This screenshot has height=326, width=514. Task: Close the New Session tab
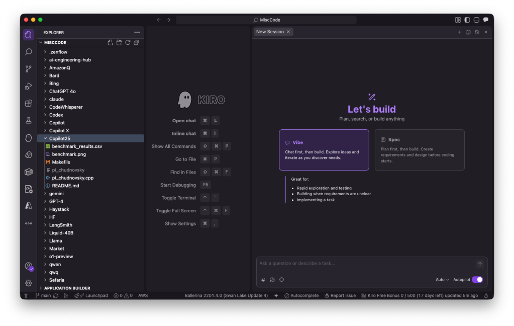[288, 32]
